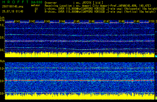Viewport: 157px width, 102px height.
Task: Click the strong red carrier line in Rch spectrogram
Action: click(80, 80)
